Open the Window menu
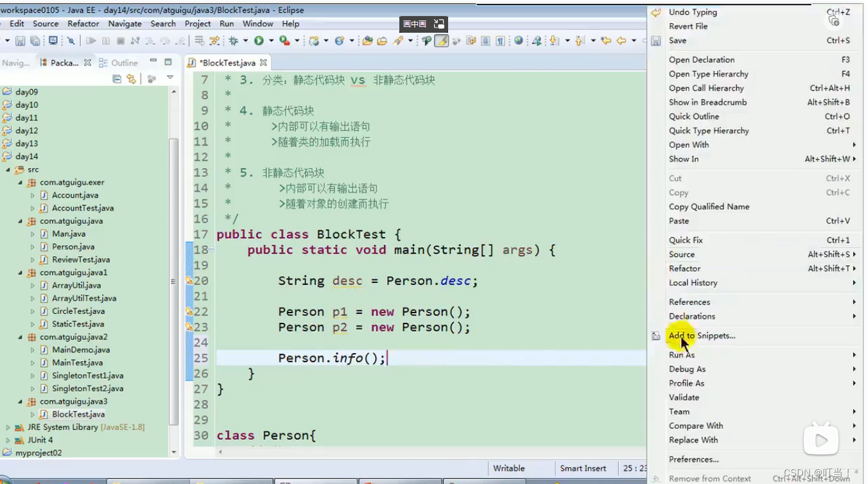868x484 pixels. pos(258,24)
